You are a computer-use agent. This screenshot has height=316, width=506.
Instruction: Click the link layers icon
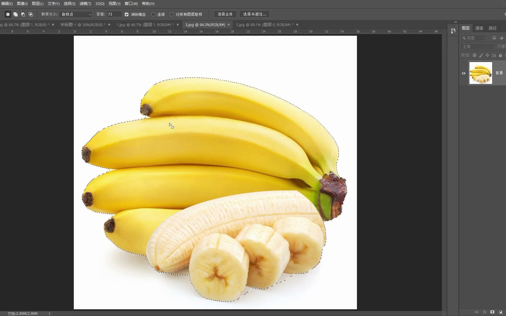coord(477,312)
